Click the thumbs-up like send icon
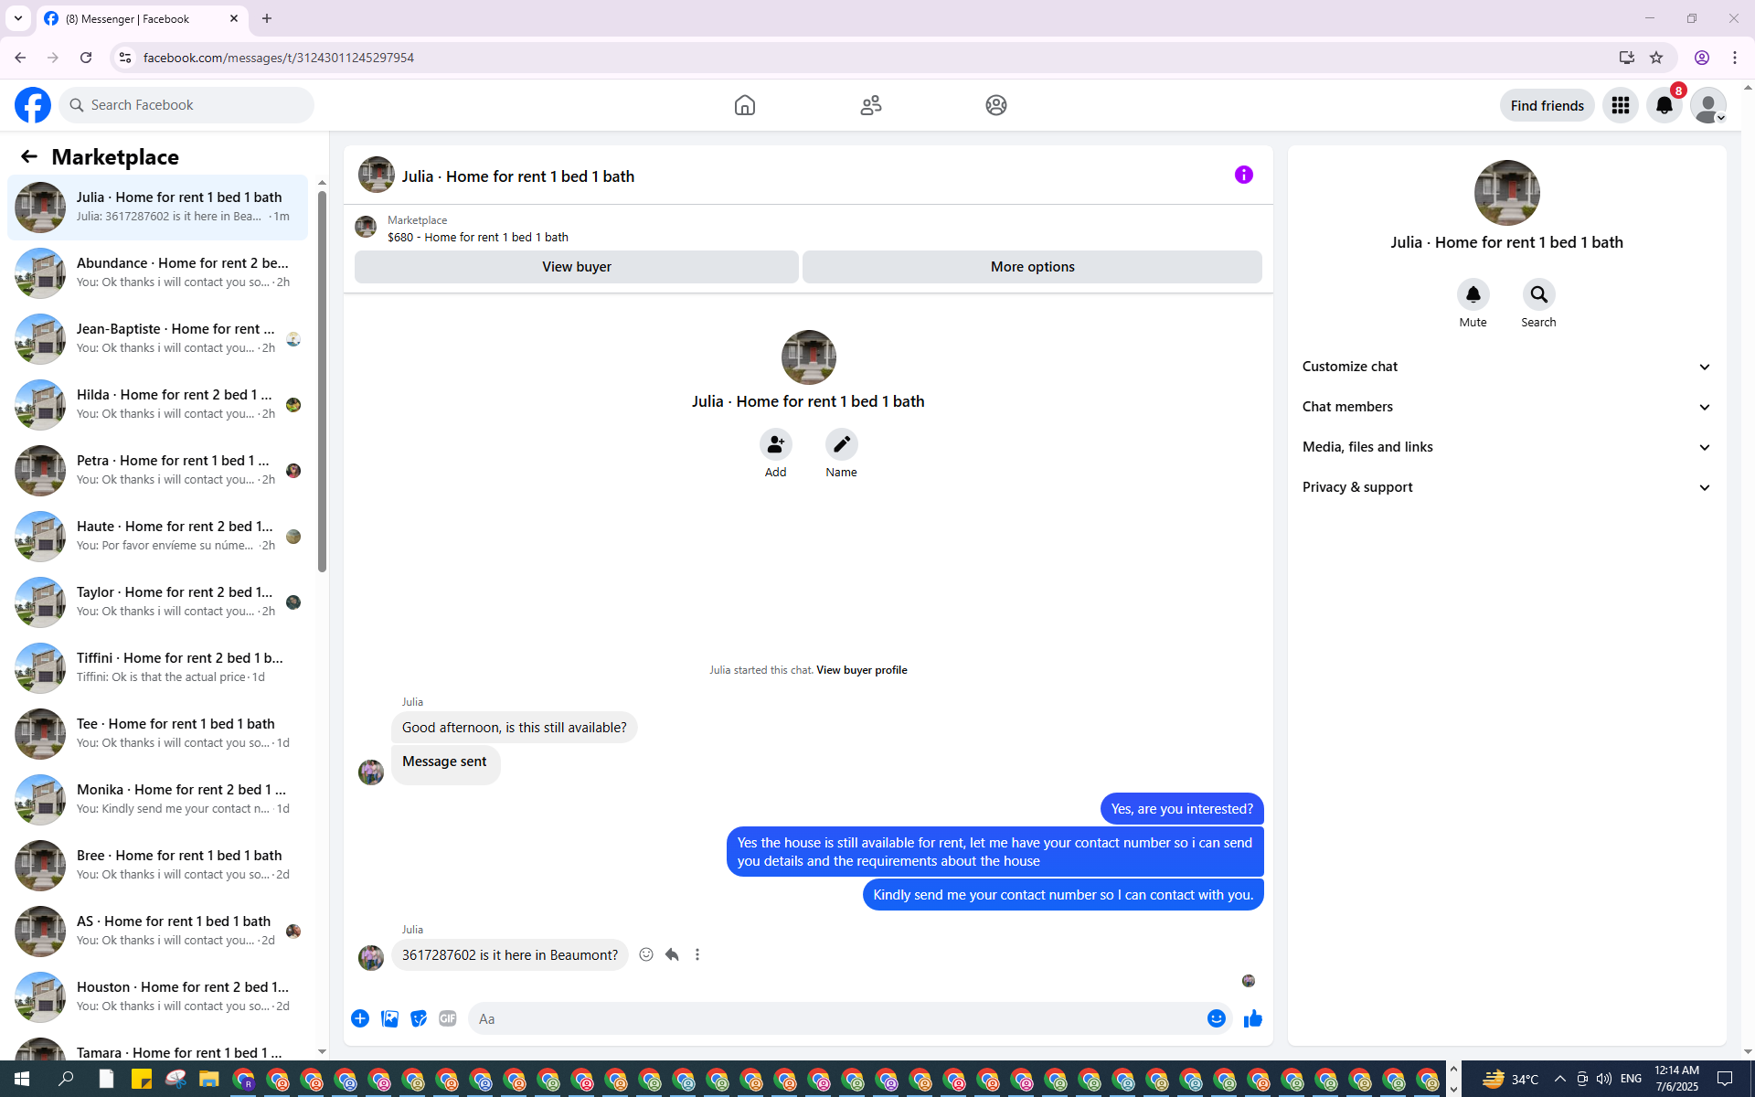The image size is (1755, 1097). pyautogui.click(x=1252, y=1018)
